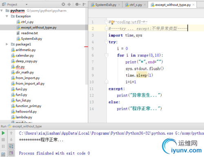Viewport: 204px width, 157px height.
Task: Click Process finished with exit code 0
Action: (x=54, y=153)
